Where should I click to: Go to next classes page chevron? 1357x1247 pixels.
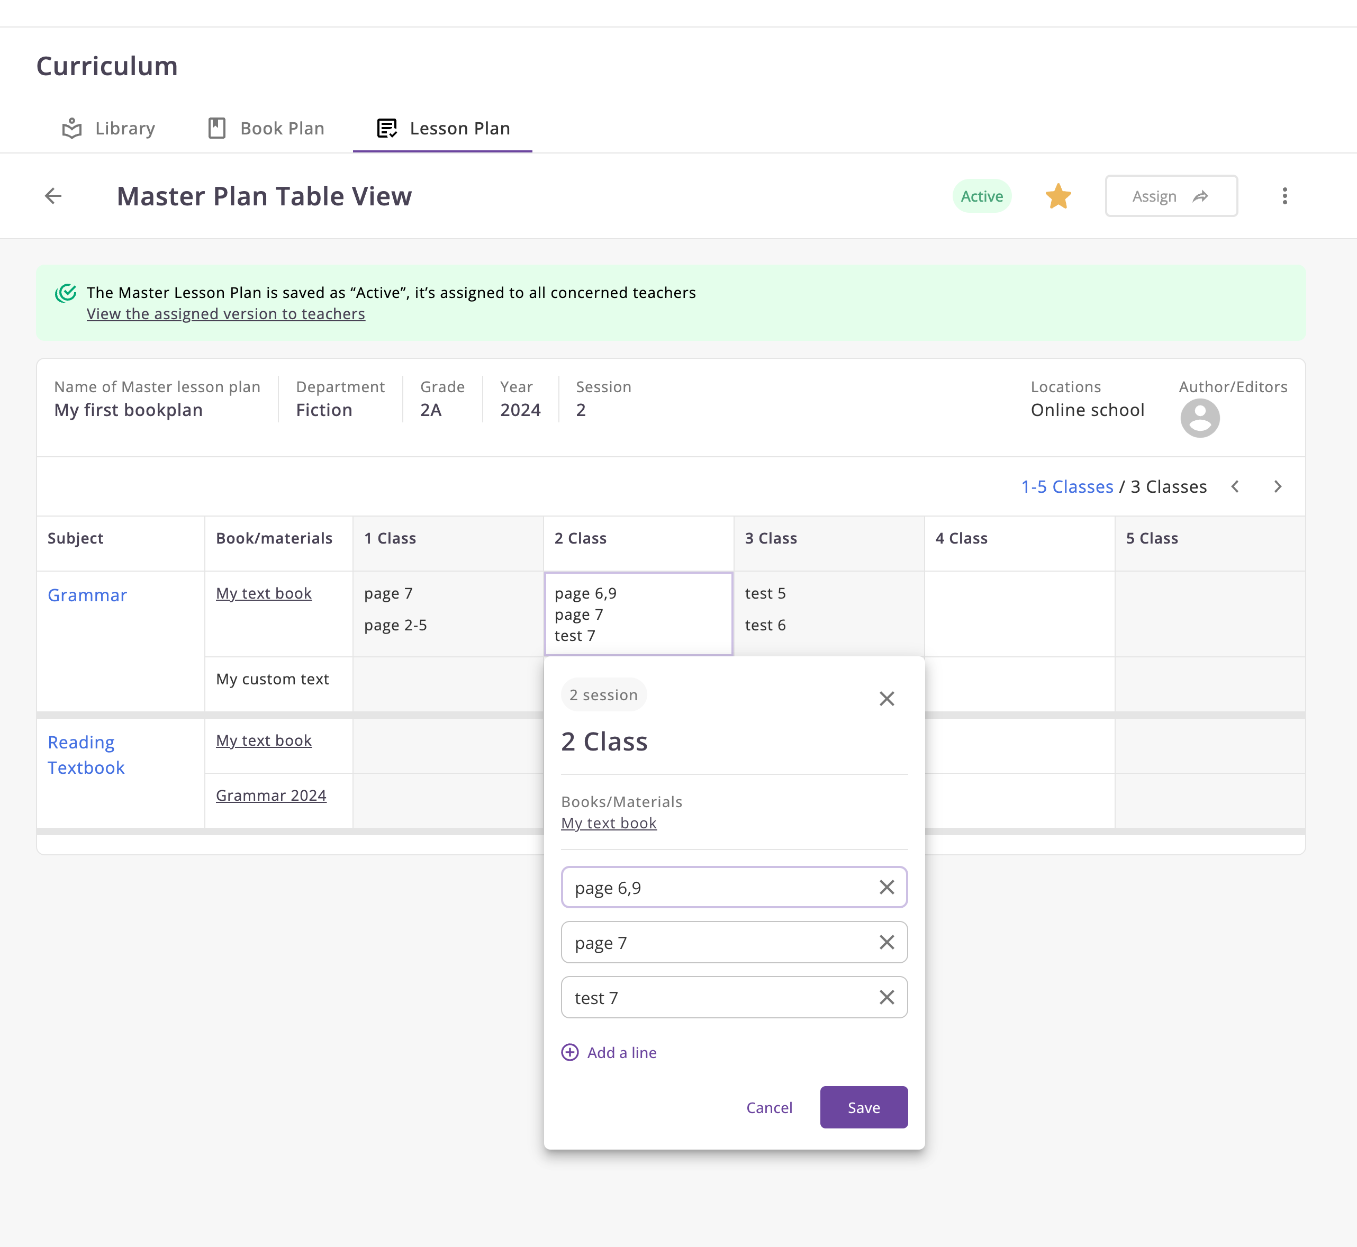(1278, 486)
